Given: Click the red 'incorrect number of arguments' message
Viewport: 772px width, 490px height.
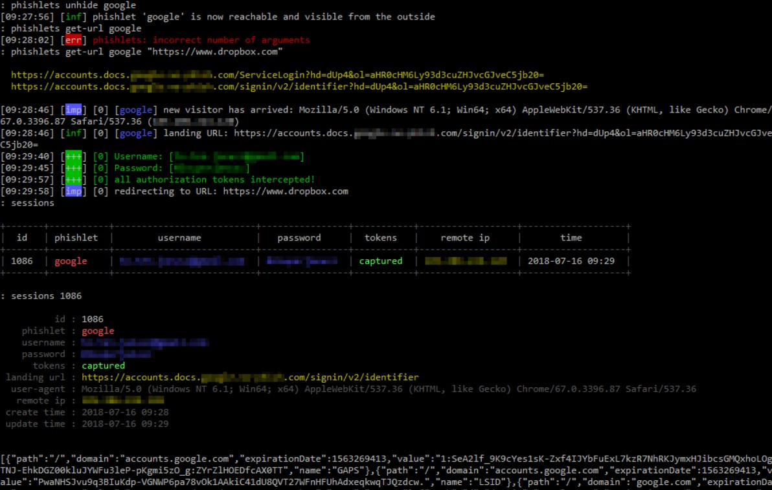Looking at the screenshot, I should [x=231, y=40].
